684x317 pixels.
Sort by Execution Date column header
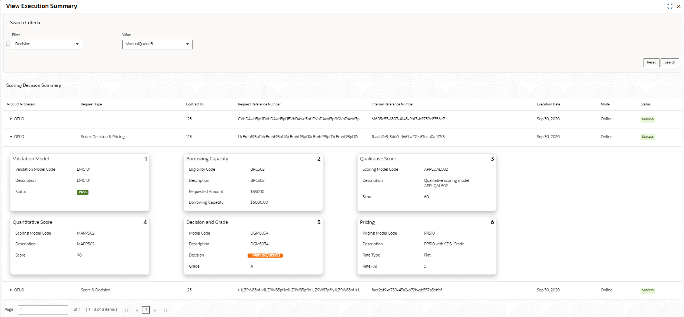[x=548, y=104]
